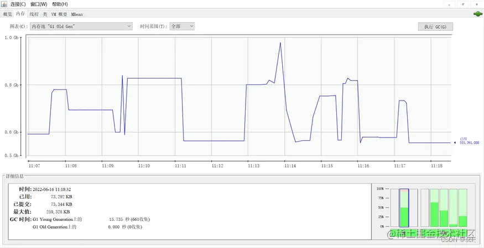
Task: Click the 图表(C): label
Action: pos(19,27)
